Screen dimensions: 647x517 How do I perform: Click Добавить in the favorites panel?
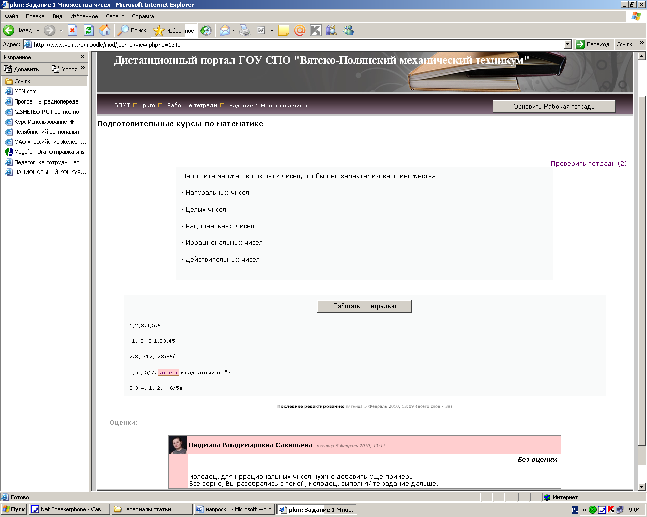[24, 69]
